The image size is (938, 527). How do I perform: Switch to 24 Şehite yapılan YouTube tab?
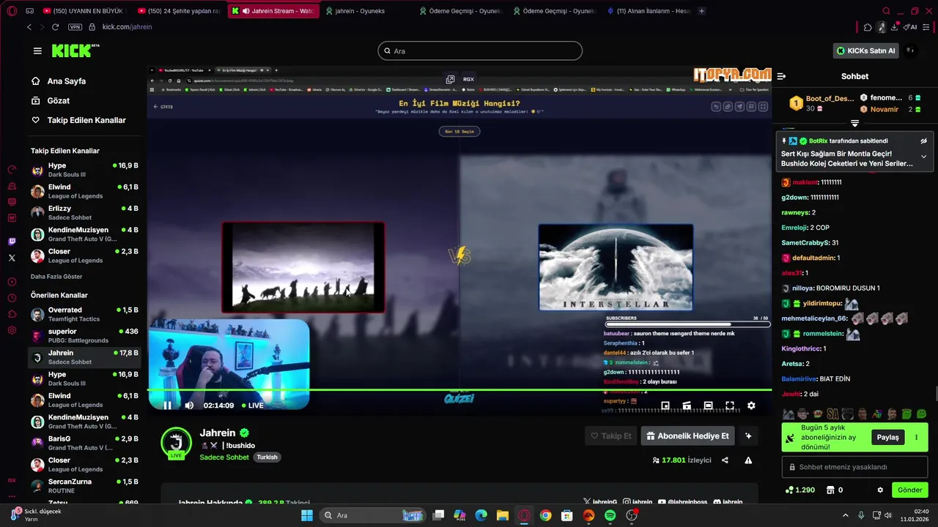(178, 11)
